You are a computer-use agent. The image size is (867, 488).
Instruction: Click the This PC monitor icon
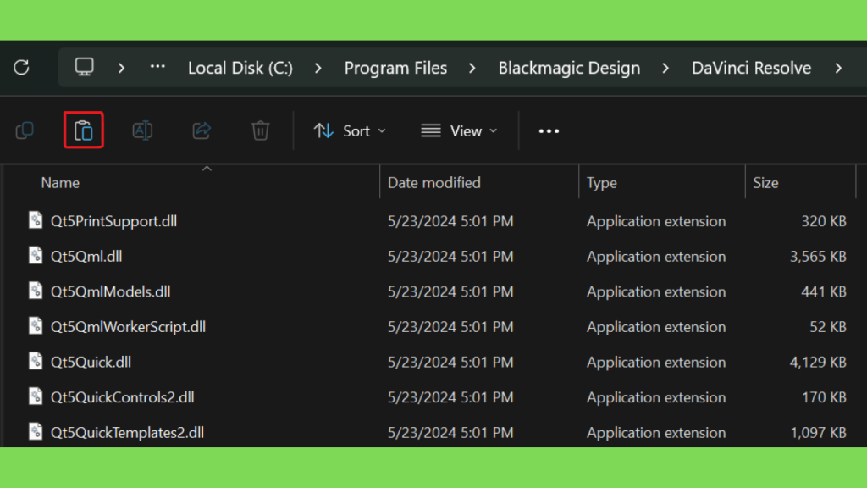pos(84,67)
